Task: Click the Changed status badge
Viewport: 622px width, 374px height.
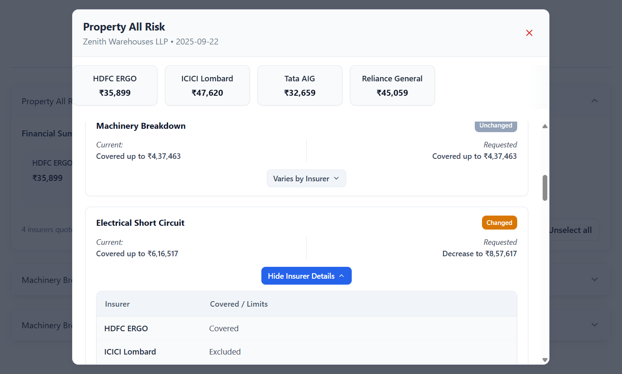Action: (499, 223)
